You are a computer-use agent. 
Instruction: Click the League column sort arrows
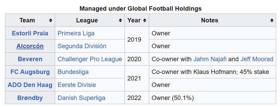(120, 20)
